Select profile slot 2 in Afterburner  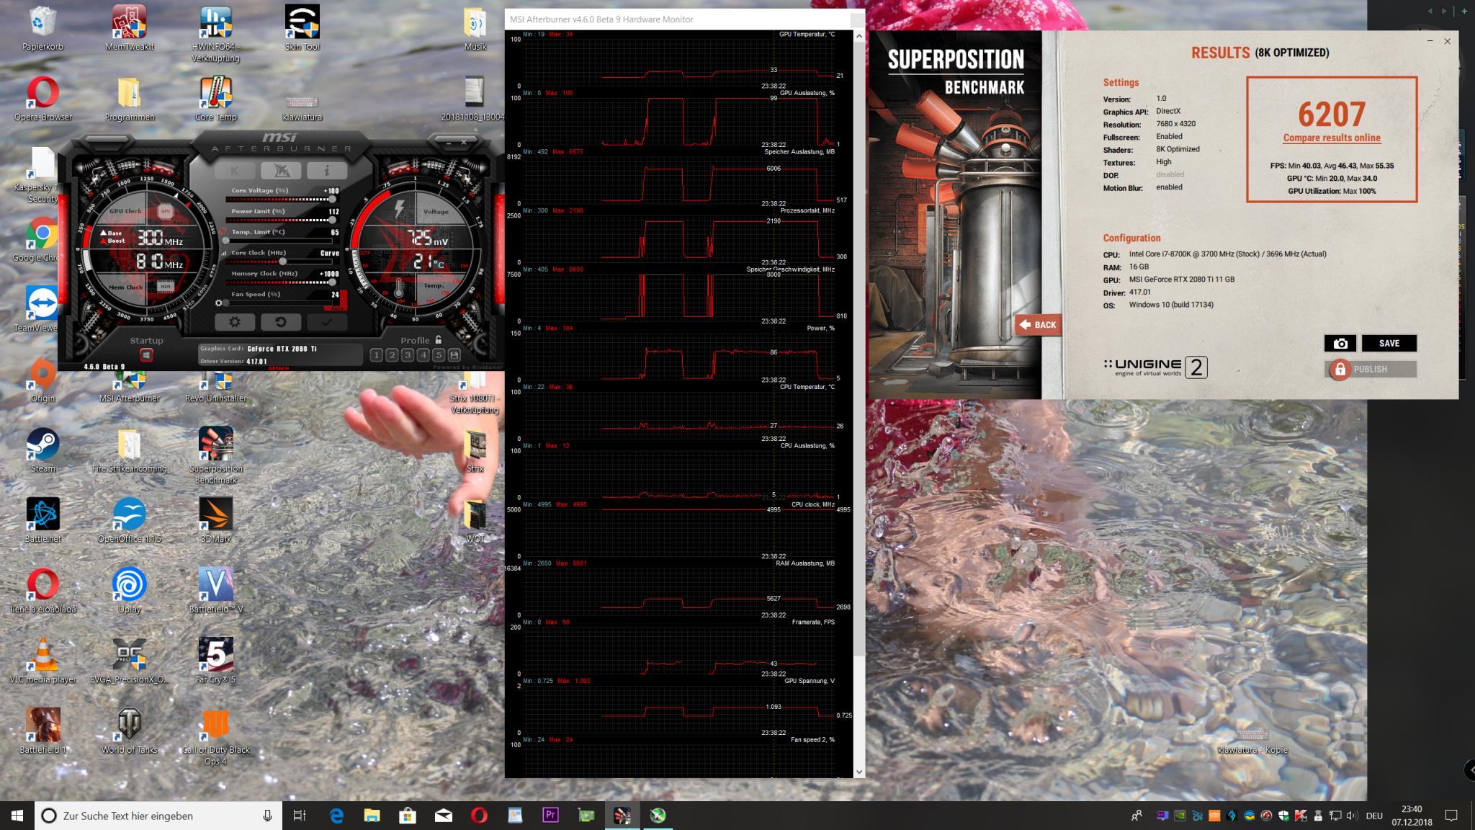[x=392, y=355]
